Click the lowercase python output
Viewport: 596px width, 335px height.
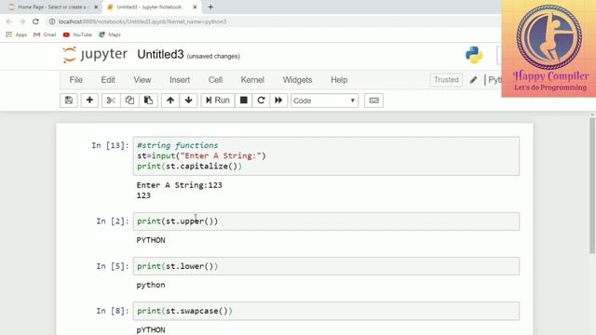click(151, 286)
